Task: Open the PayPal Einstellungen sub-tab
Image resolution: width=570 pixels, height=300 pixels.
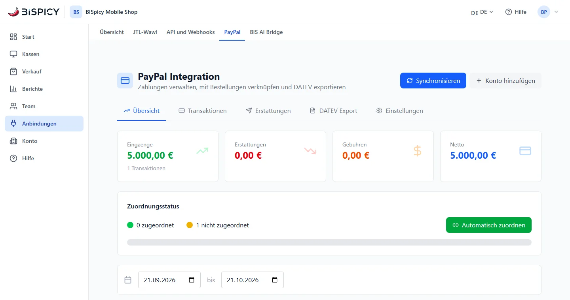Action: [400, 111]
